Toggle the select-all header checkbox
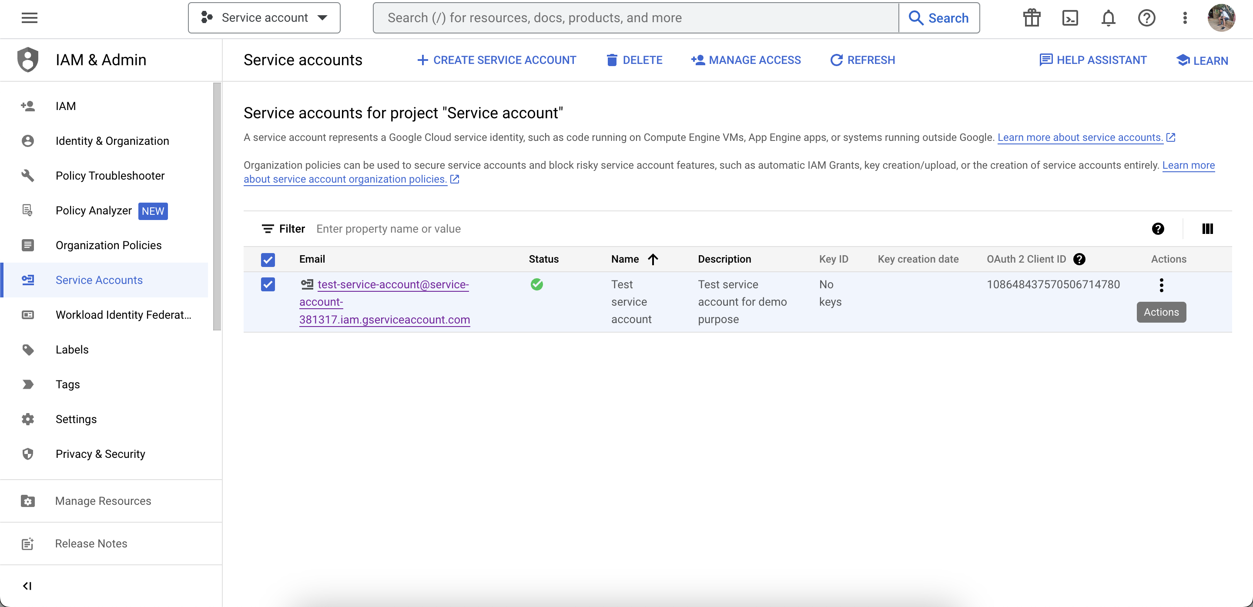The width and height of the screenshot is (1253, 607). pos(268,260)
